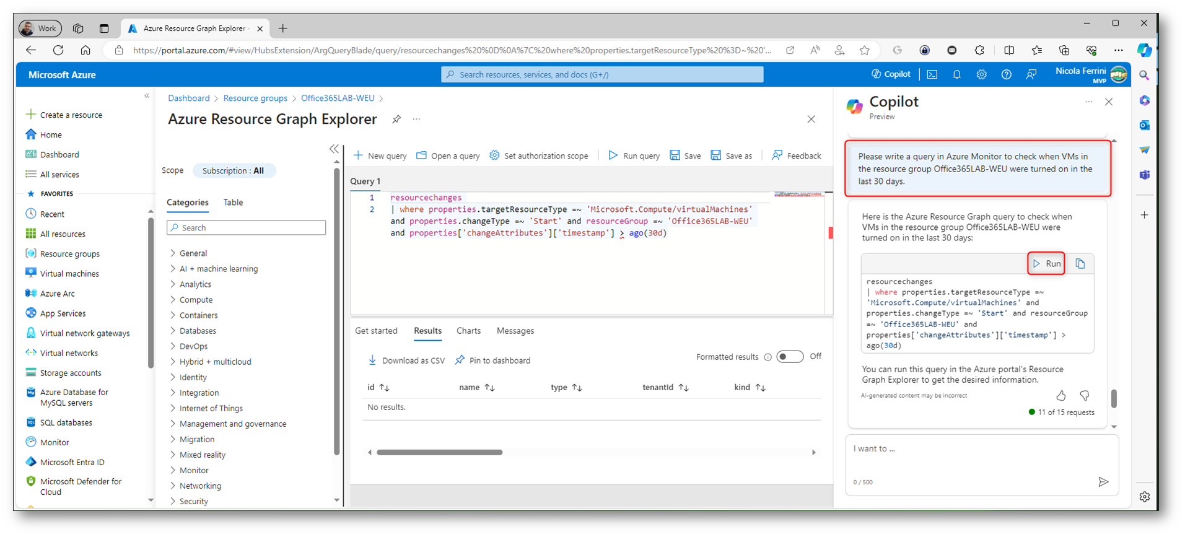Viewport: 1185px width, 537px height.
Task: Expand the Databases category
Action: [173, 330]
